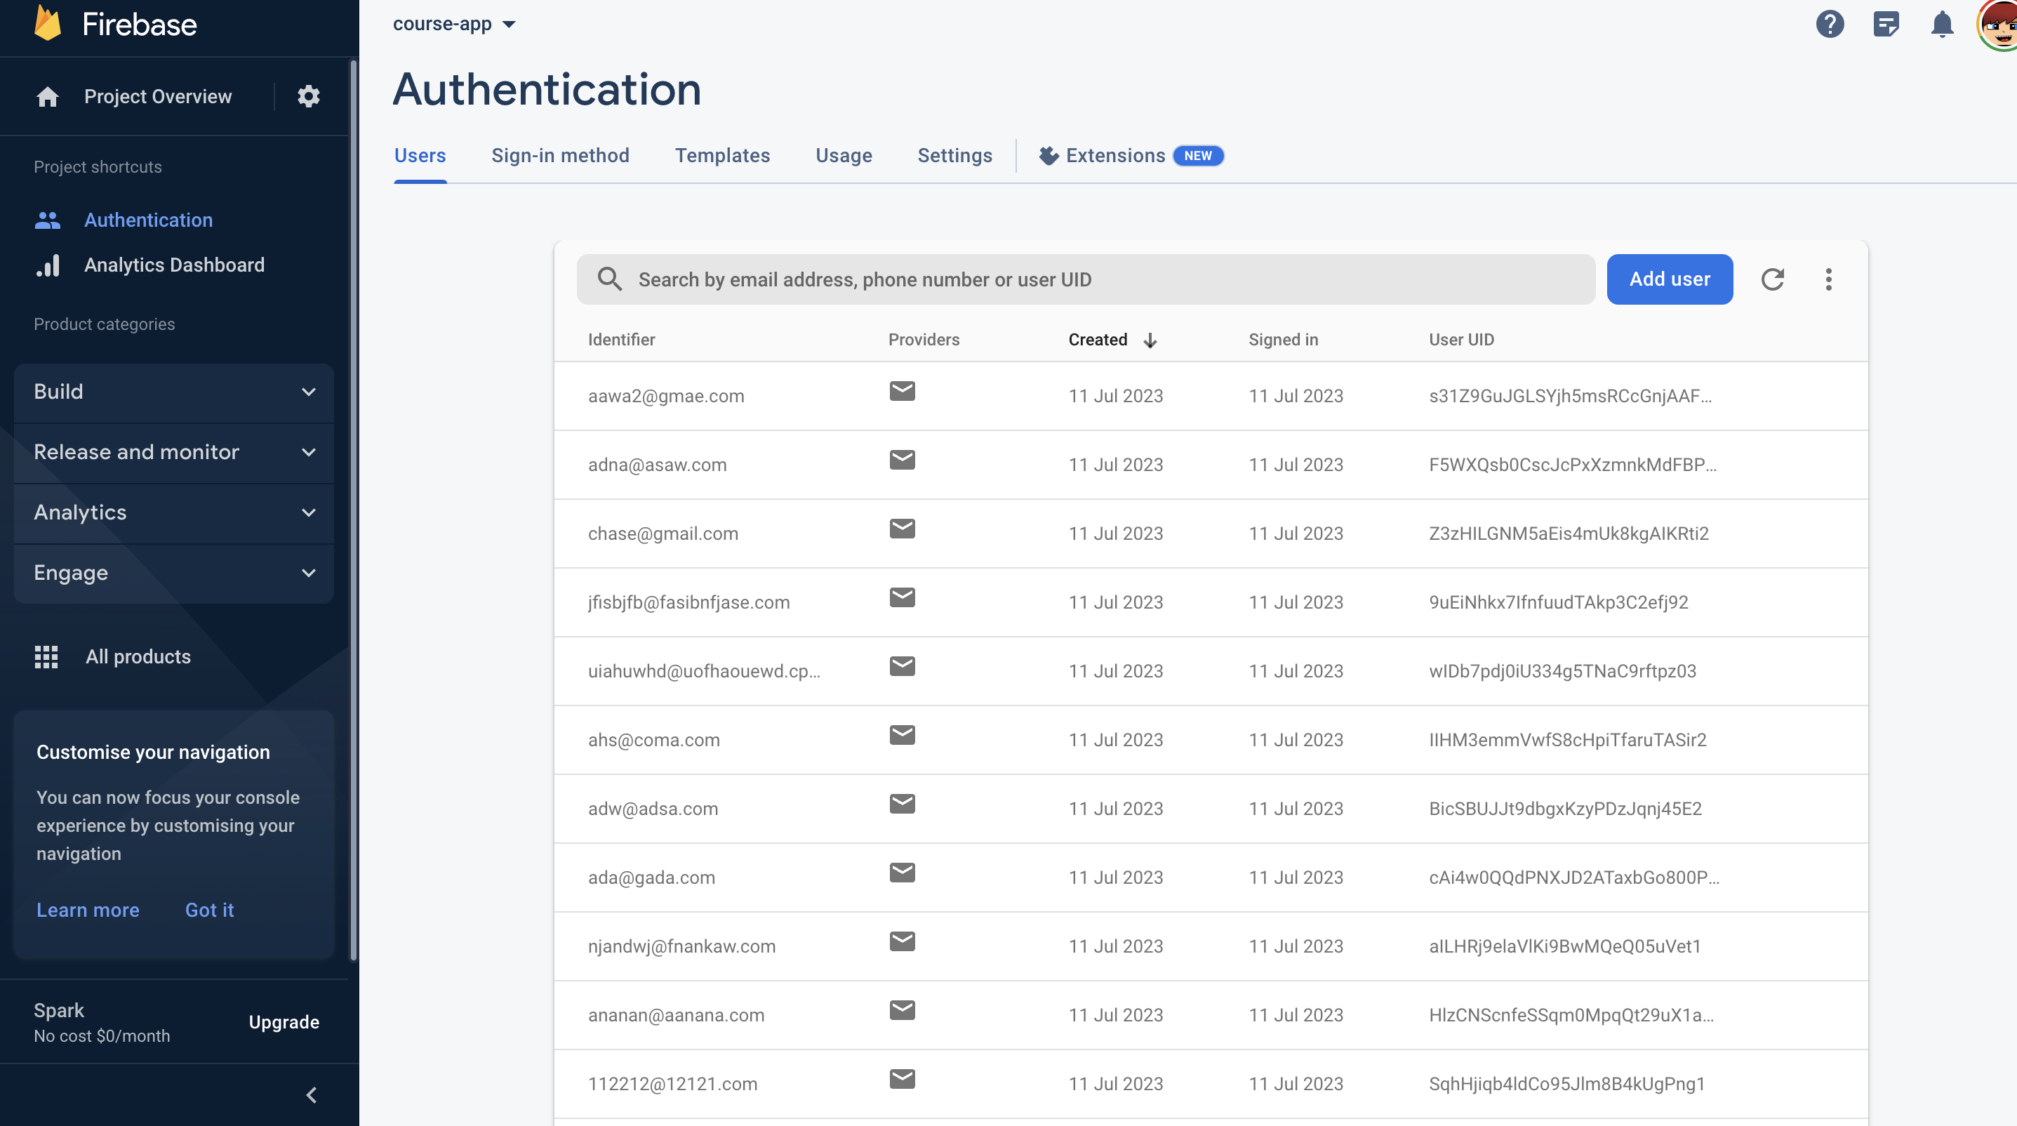Switch to the Sign-in method tab
Viewport: 2017px width, 1126px height.
tap(560, 156)
